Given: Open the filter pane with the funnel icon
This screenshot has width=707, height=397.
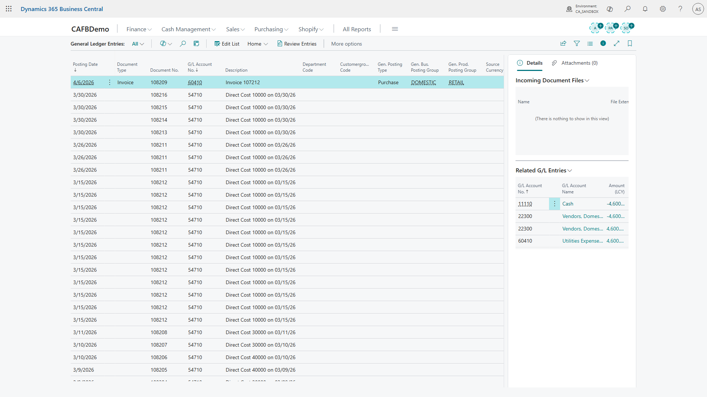Looking at the screenshot, I should pos(577,43).
